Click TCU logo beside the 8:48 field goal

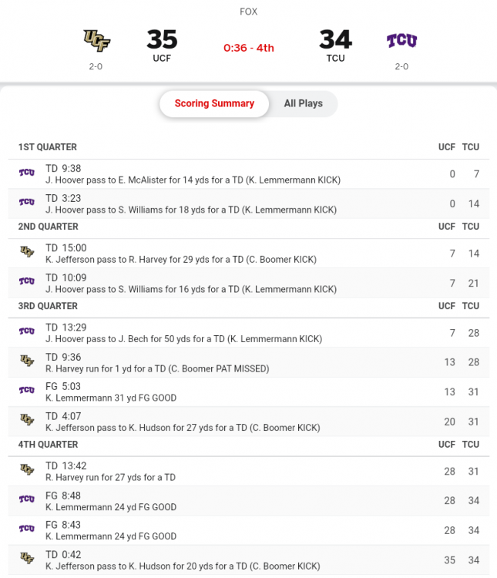[x=27, y=500]
